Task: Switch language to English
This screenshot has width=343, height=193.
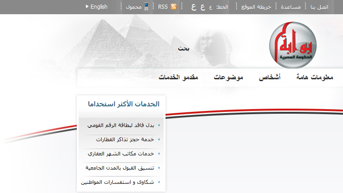Action: coord(99,7)
